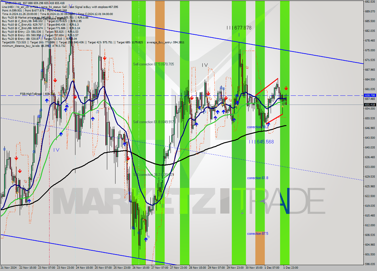This screenshot has width=377, height=271.
Task: Click the 685.500 price axis value
Action: (x=370, y=21)
